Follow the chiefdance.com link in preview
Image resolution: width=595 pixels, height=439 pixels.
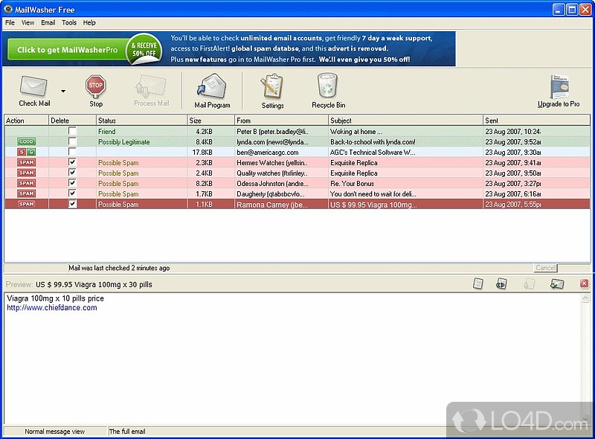(x=52, y=307)
